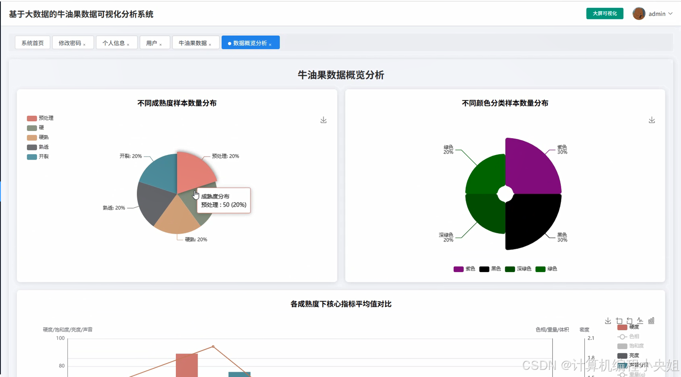Close the 用户 tab

pos(161,44)
